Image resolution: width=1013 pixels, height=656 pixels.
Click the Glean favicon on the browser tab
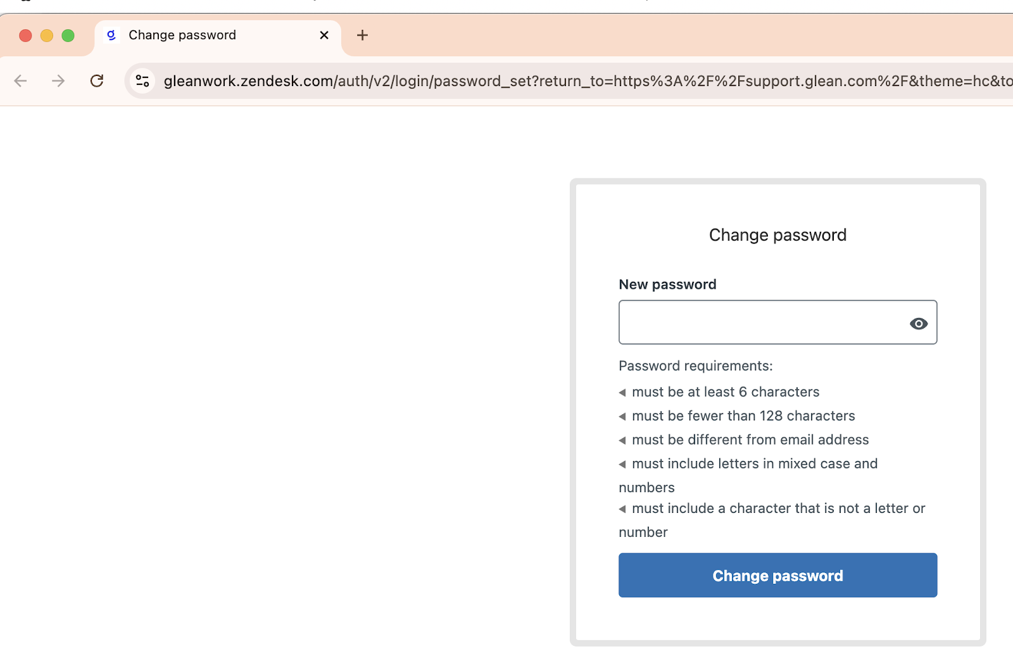(x=111, y=35)
